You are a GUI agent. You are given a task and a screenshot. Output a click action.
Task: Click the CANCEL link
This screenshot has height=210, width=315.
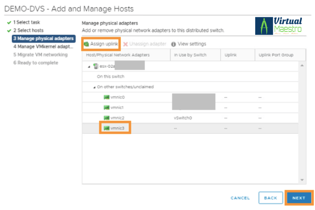pyautogui.click(x=240, y=198)
